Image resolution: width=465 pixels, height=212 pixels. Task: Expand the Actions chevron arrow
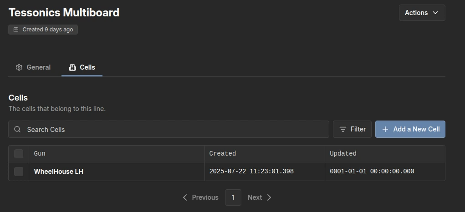[x=435, y=13]
